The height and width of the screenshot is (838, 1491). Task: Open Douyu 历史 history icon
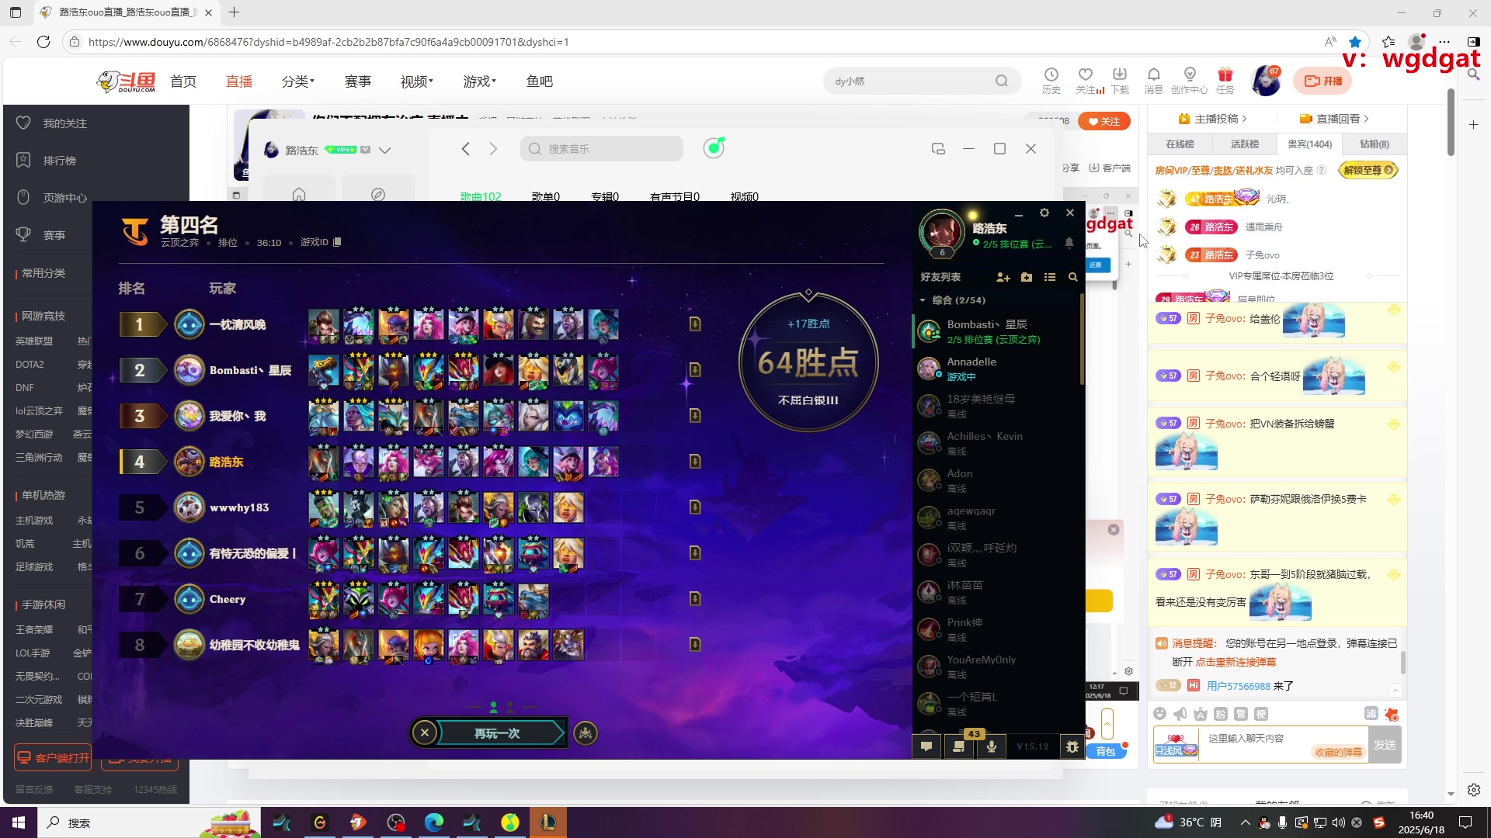[1051, 81]
